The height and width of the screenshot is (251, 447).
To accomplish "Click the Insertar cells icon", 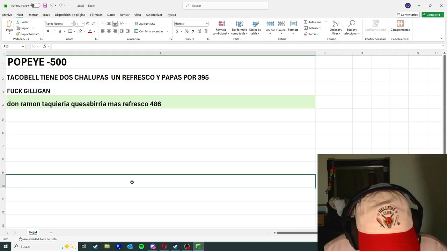I will [x=270, y=24].
